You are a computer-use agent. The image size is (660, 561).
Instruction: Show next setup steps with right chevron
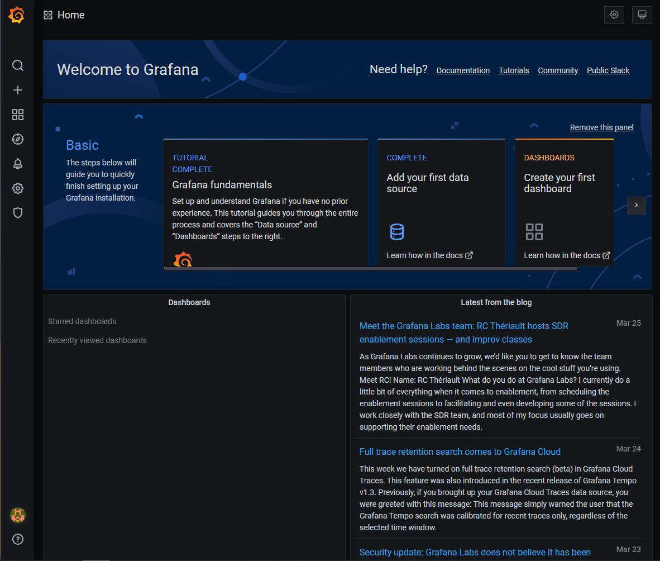coord(637,205)
